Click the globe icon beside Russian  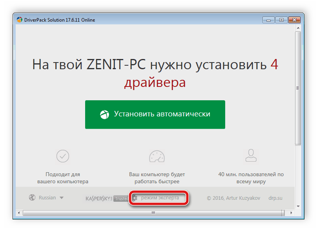[x=33, y=198]
